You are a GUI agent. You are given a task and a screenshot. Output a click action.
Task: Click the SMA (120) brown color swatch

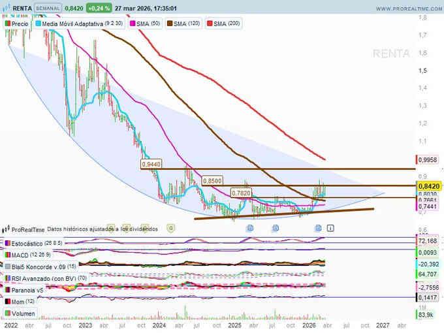pos(170,23)
